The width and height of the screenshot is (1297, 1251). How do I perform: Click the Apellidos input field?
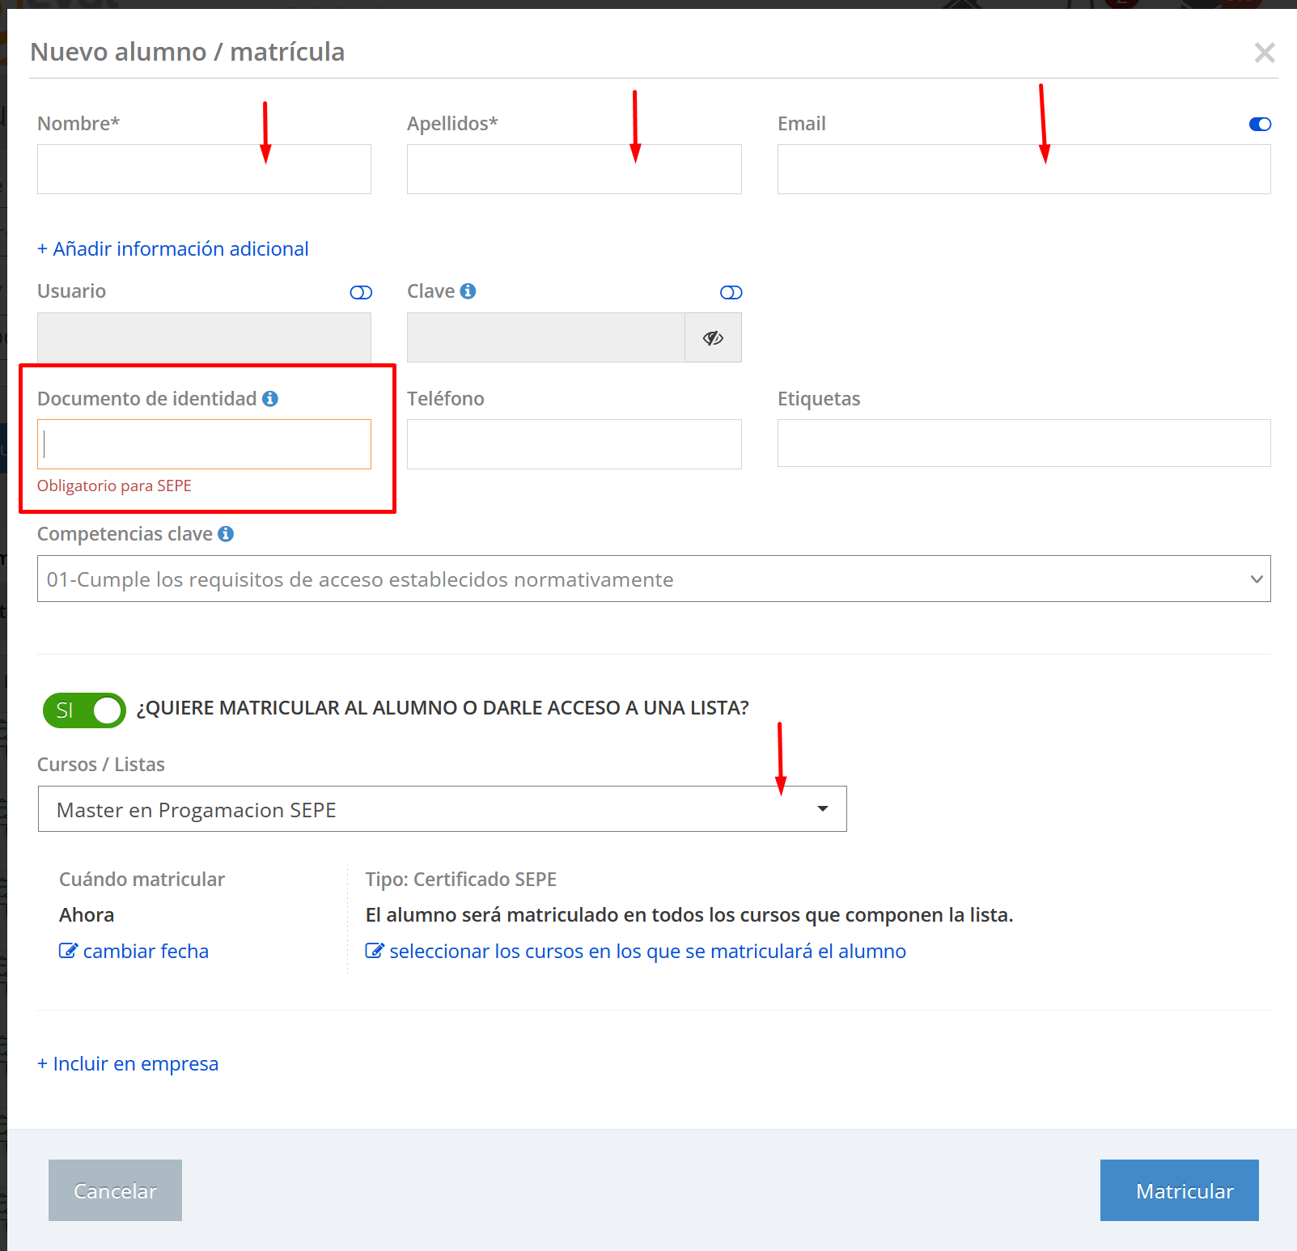[x=574, y=169]
